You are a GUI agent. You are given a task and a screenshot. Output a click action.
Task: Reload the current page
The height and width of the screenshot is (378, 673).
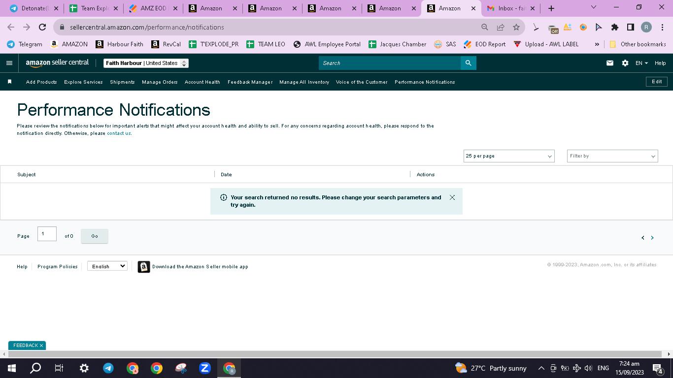tap(42, 27)
